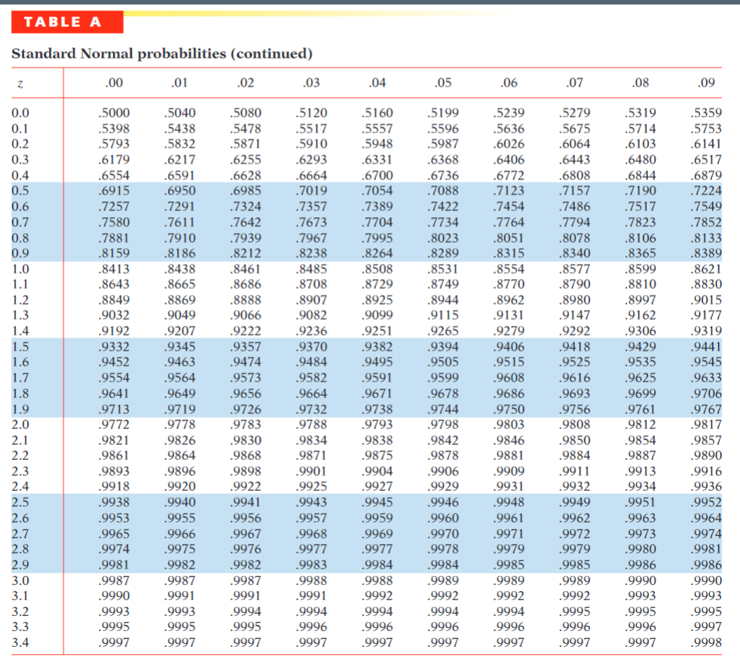Click the z column header
The height and width of the screenshot is (662, 740).
coord(21,83)
